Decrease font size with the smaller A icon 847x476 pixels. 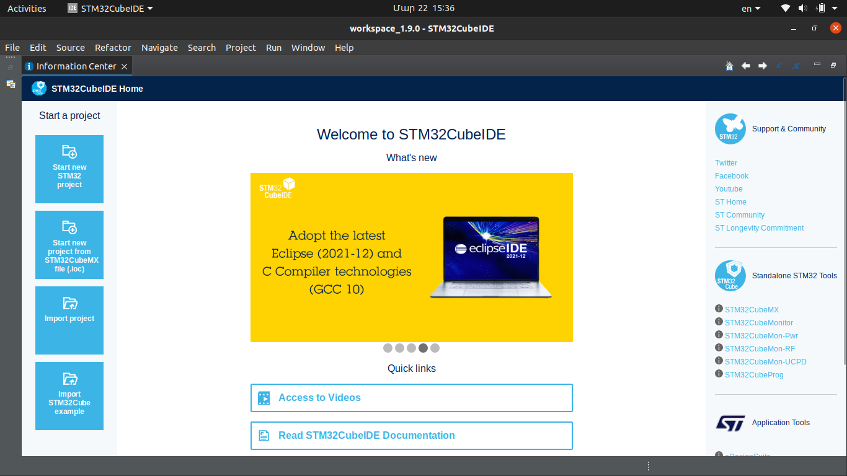[779, 66]
